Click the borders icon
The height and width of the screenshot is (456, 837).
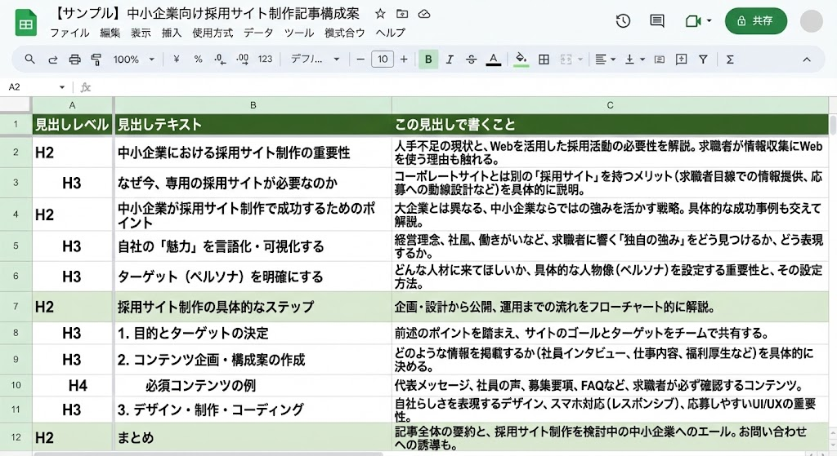(544, 60)
